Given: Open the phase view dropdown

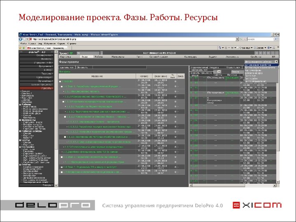Looking at the screenshot, I should 276,62.
